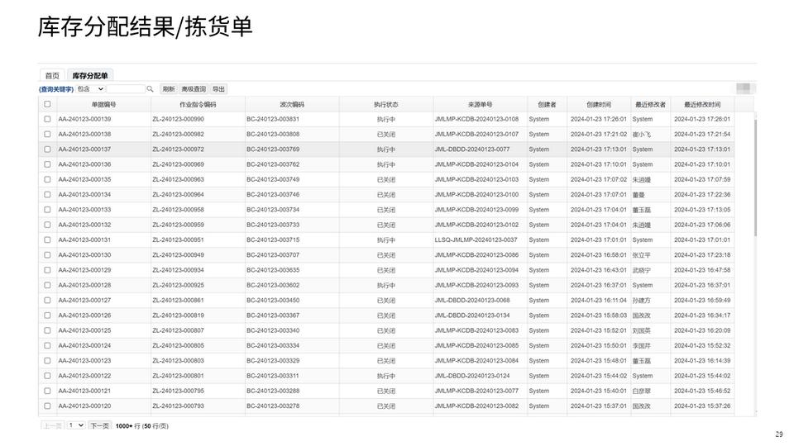794x446 pixels.
Task: Click the 上一页 previous page button
Action: coord(52,425)
